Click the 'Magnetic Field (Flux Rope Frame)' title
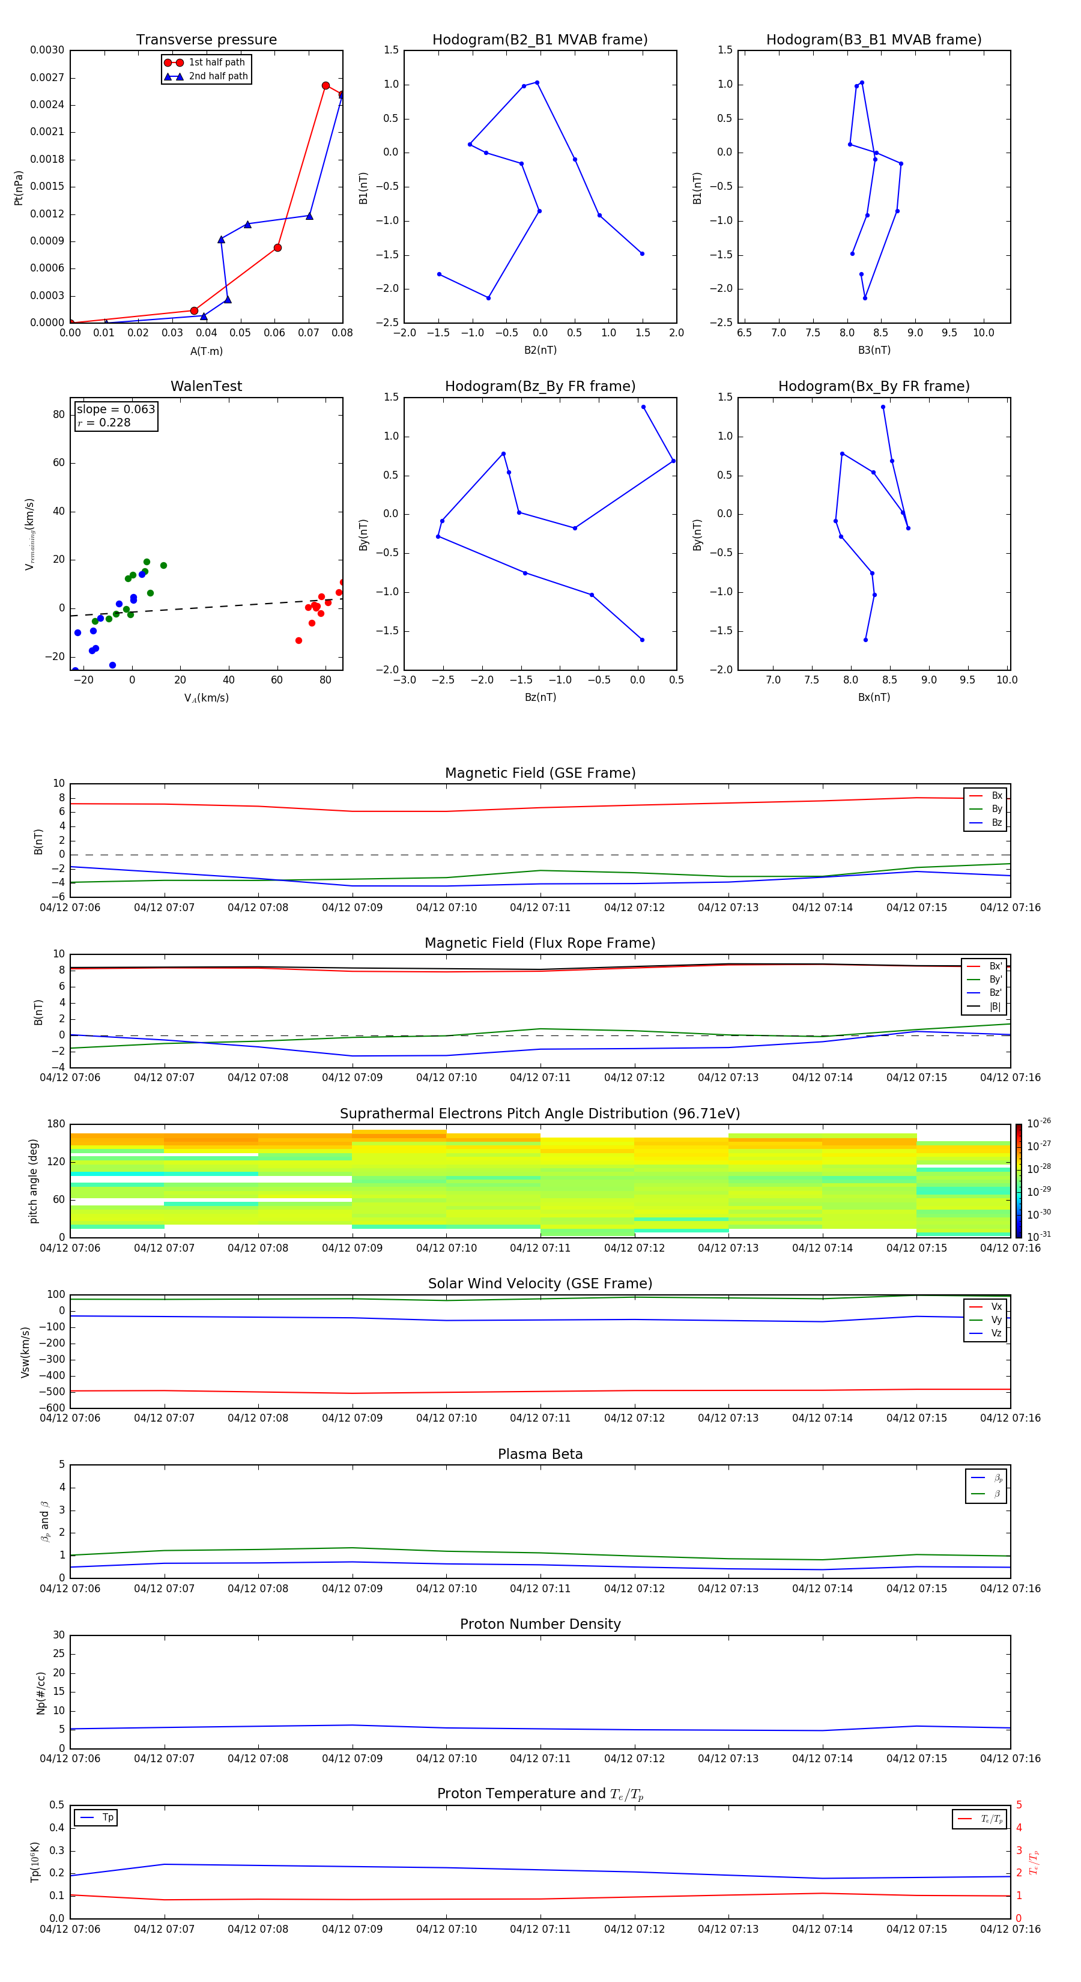Viewport: 1081px width, 1982px height. coord(540,944)
